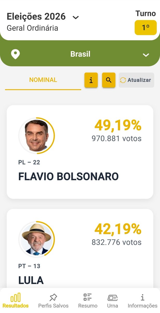This screenshot has width=160, height=313.
Task: Open Perfis Salvos pin icon
Action: [x=53, y=297]
